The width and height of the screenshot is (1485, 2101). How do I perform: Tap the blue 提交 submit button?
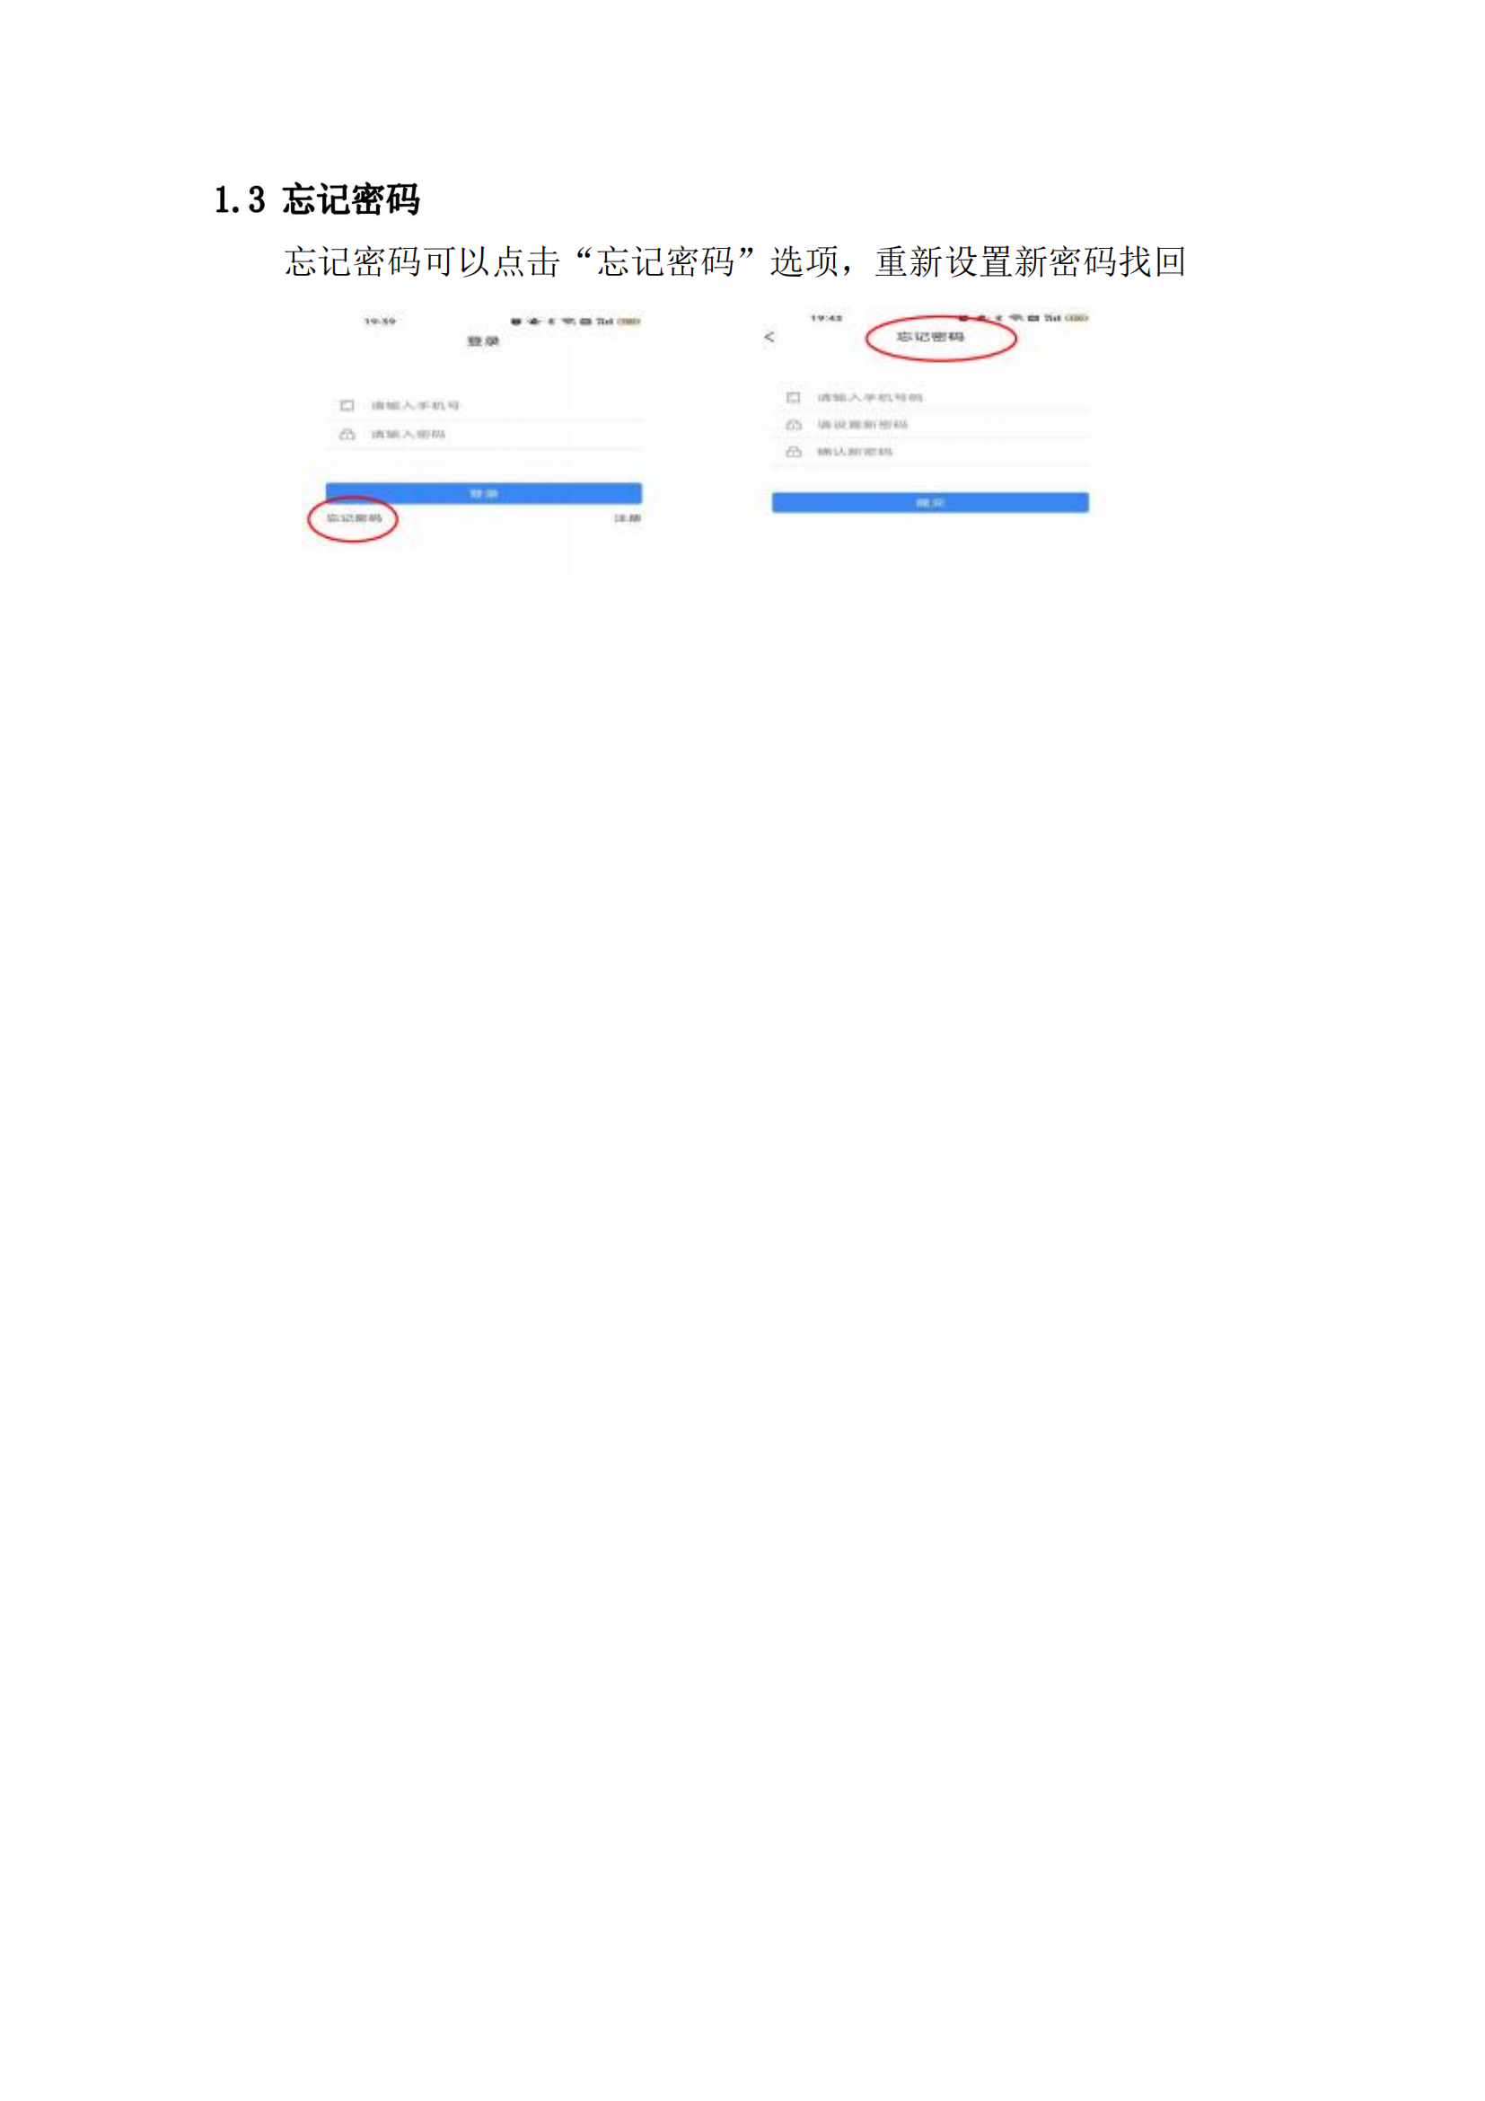tap(930, 502)
